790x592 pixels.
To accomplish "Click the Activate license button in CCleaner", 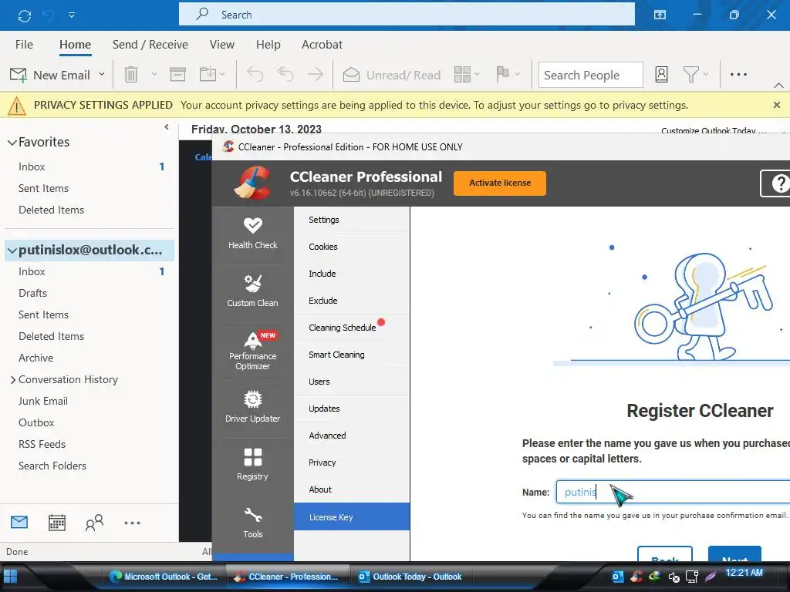I will pos(500,183).
